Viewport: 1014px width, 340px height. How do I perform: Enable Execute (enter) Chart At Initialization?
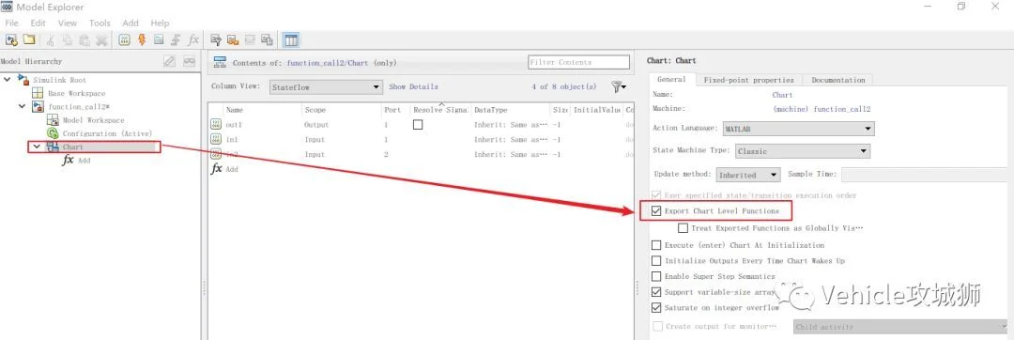pos(657,246)
